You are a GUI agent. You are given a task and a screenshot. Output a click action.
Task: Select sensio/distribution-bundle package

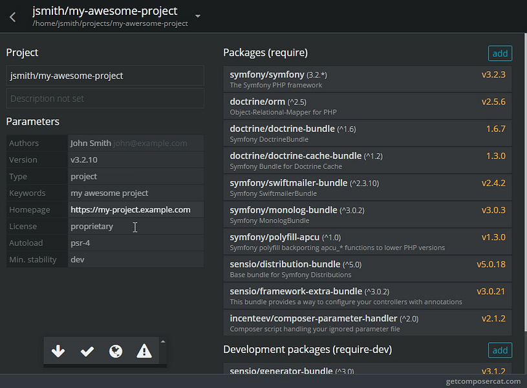[x=367, y=269]
